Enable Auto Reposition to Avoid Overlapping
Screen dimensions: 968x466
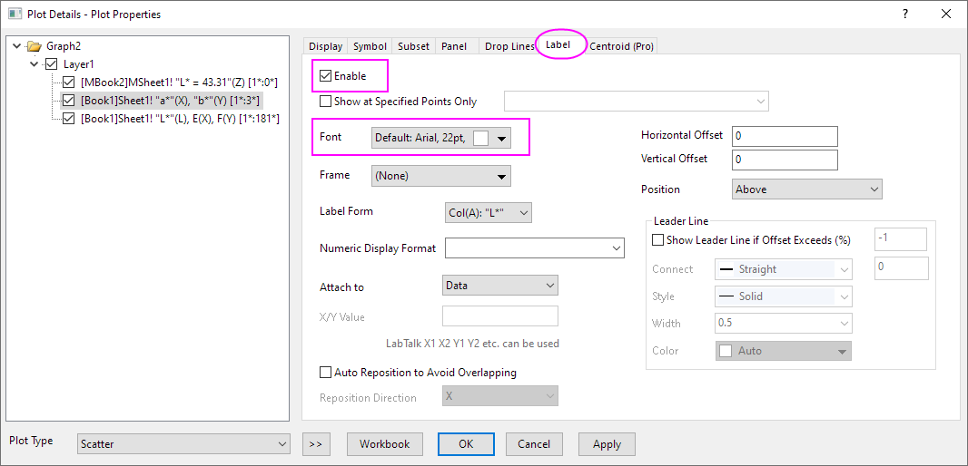point(326,373)
